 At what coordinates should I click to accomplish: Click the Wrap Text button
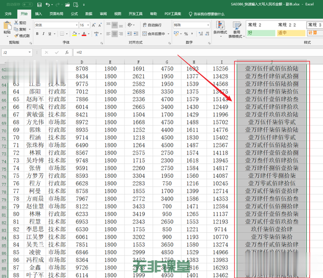(x=152, y=25)
